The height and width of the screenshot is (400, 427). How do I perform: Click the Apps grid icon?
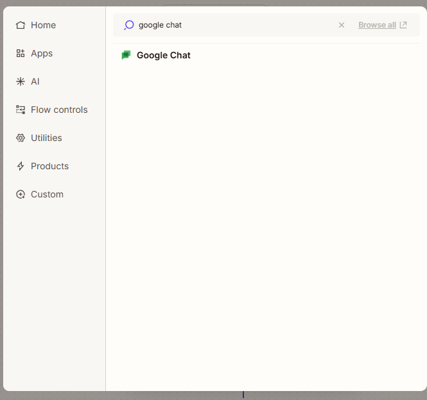(x=21, y=53)
